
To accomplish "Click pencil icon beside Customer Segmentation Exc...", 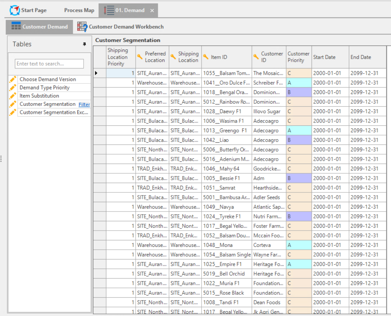I will coord(13,112).
